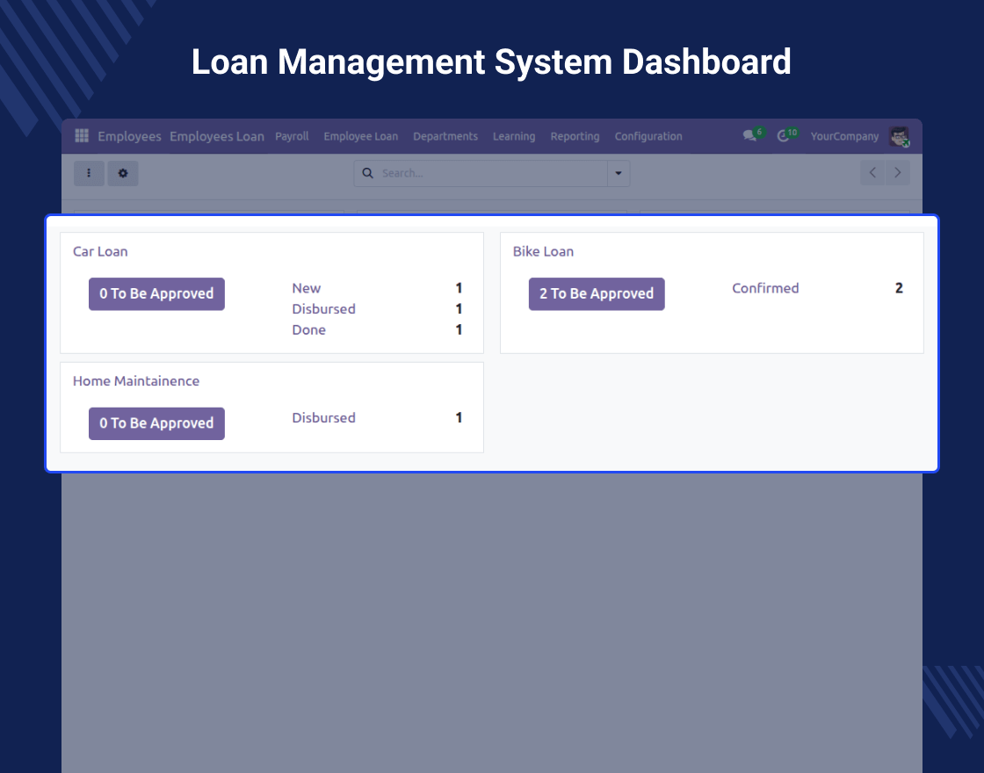Click Home Maintainence's 0 To Be Approved button
This screenshot has height=773, width=984.
[x=156, y=423]
